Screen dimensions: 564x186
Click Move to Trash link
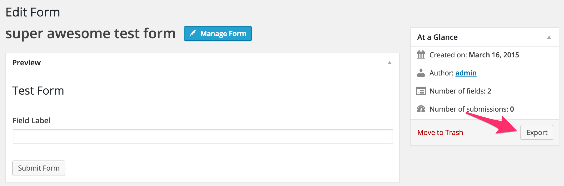440,132
